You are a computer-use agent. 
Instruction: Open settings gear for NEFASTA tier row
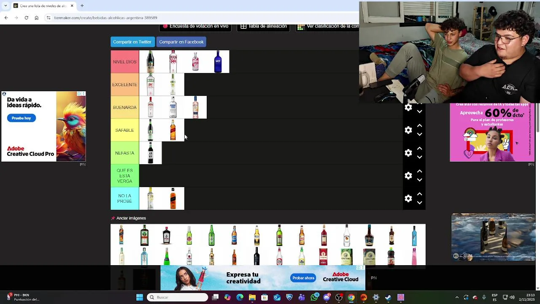pos(408,153)
